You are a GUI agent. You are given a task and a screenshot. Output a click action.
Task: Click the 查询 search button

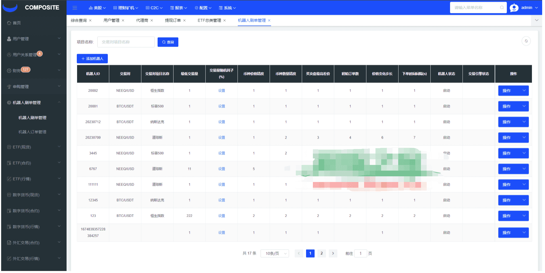[168, 42]
